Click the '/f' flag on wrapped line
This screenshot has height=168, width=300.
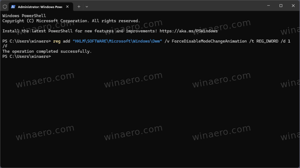click(x=5, y=46)
